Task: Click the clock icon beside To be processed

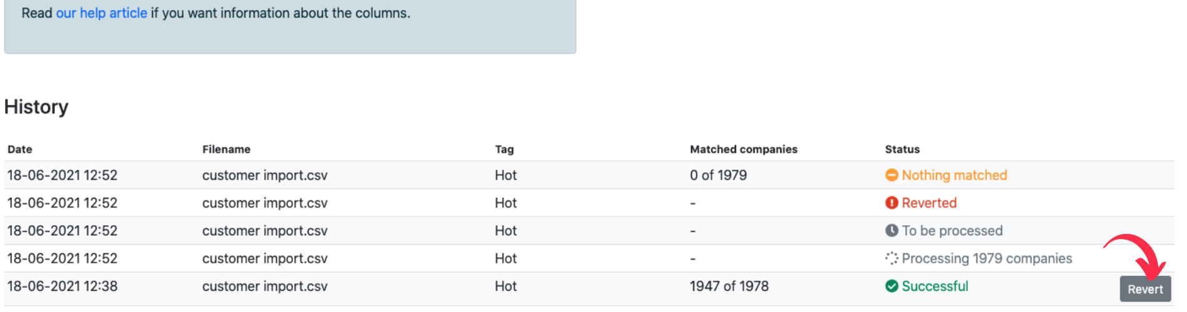Action: click(891, 231)
